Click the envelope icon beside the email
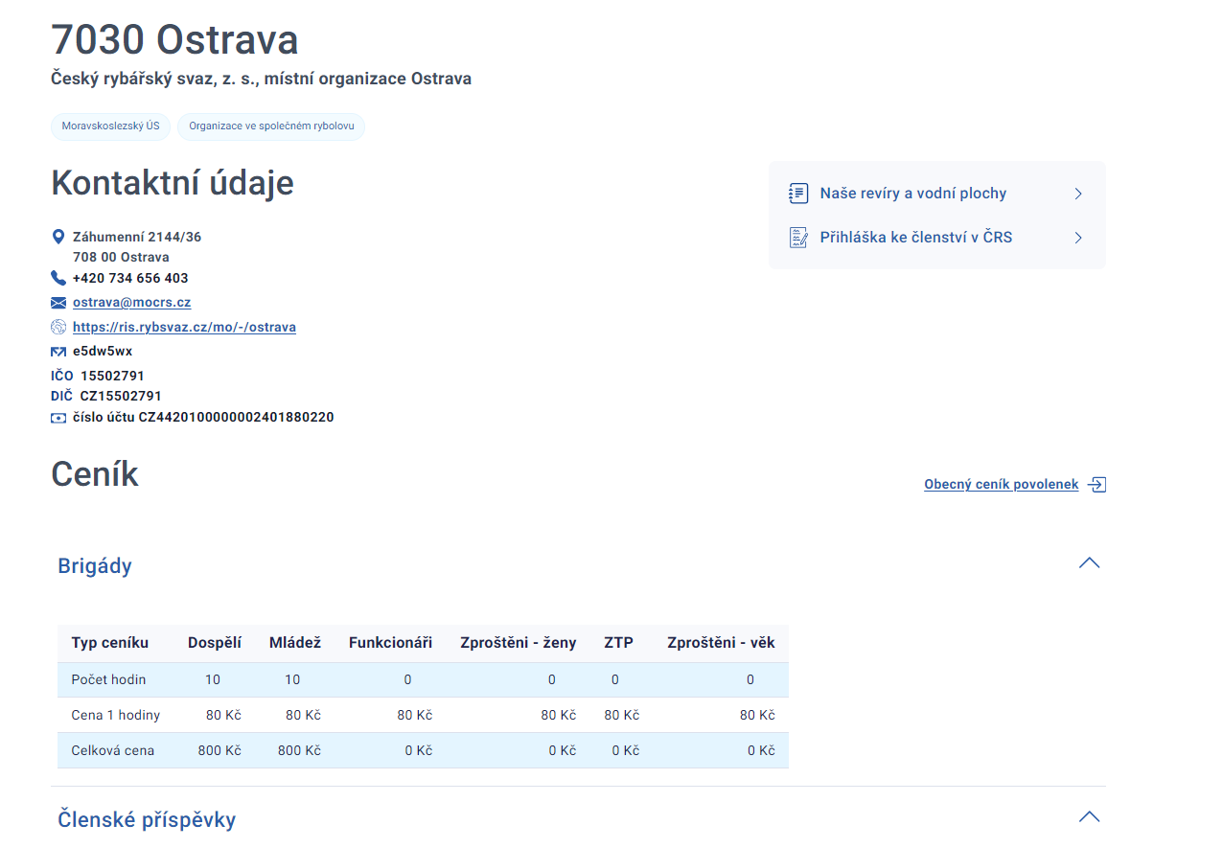The height and width of the screenshot is (848, 1223). tap(58, 303)
